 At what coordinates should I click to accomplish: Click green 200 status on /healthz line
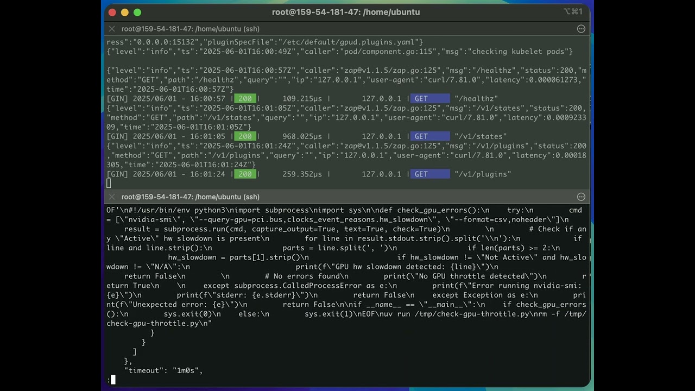[x=245, y=99]
